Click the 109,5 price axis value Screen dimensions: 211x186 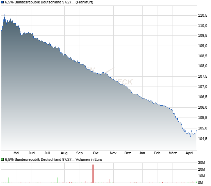pos(202,35)
